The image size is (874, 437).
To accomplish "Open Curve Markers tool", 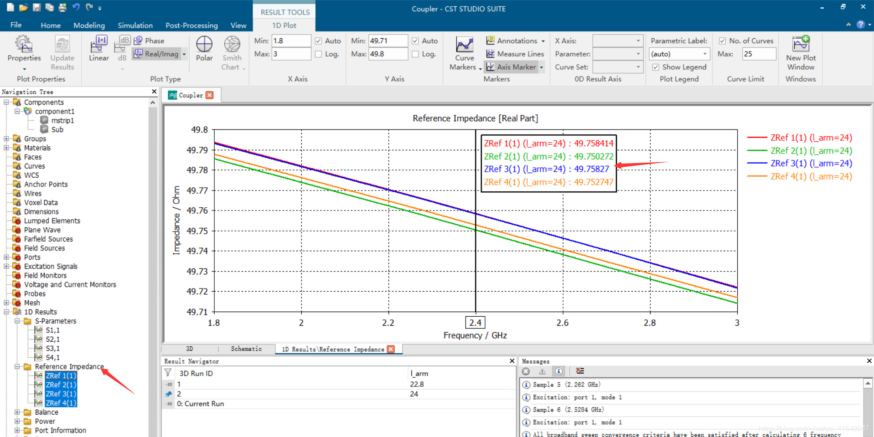I will tap(465, 54).
